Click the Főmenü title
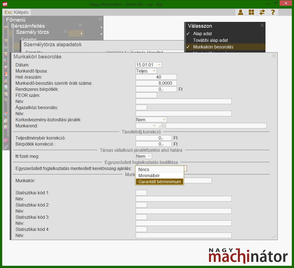Viewport: 294px width, 268px height. pos(16,20)
